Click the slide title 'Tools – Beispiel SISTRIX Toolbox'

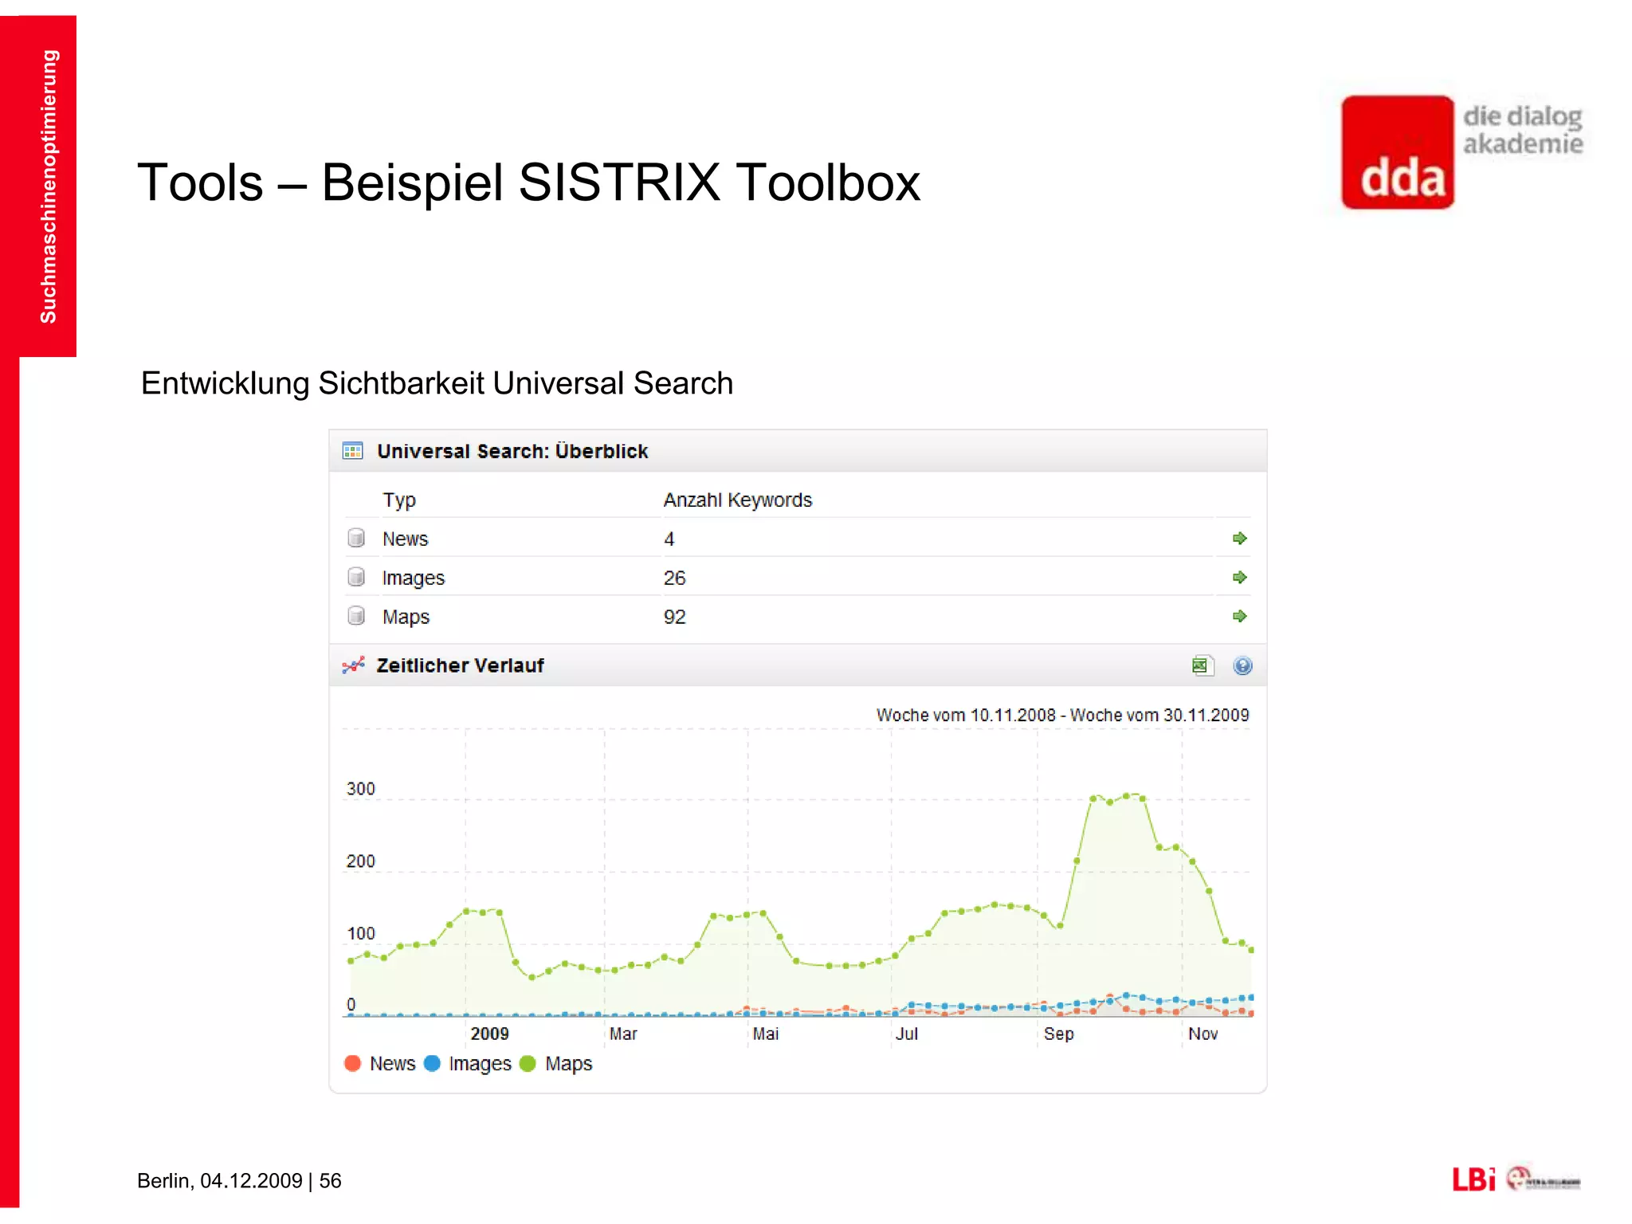[x=529, y=182]
